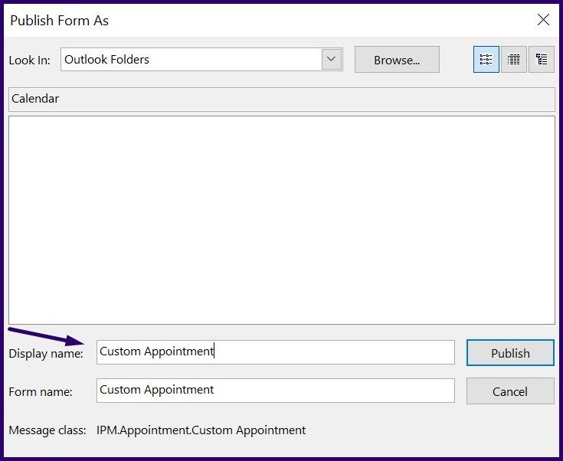Publish the custom form
Viewport: 563px width, 461px height.
coord(510,353)
